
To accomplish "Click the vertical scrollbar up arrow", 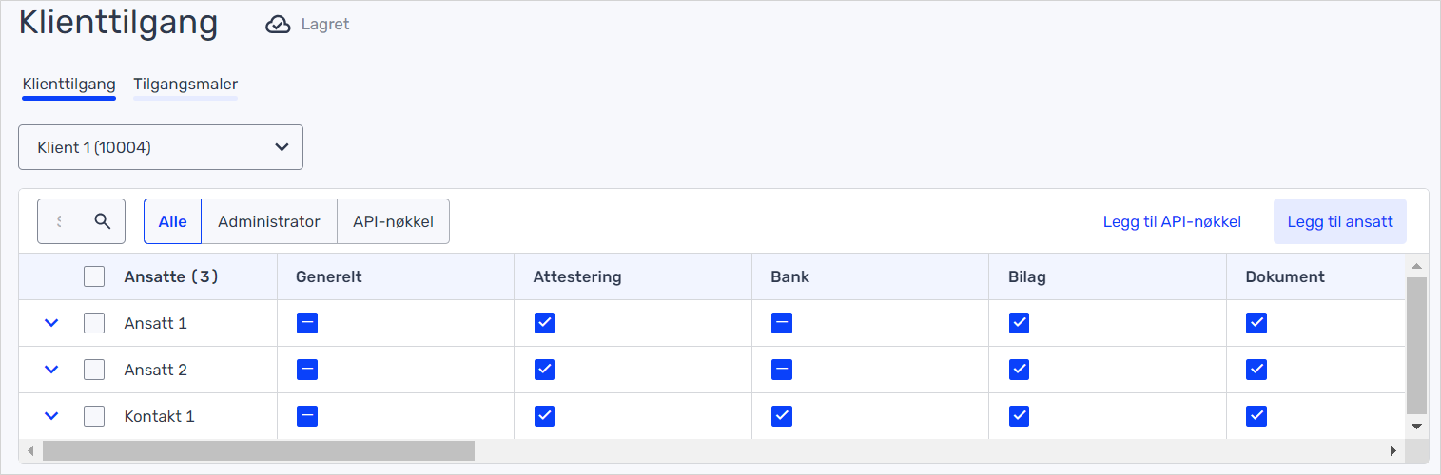I will [1416, 266].
